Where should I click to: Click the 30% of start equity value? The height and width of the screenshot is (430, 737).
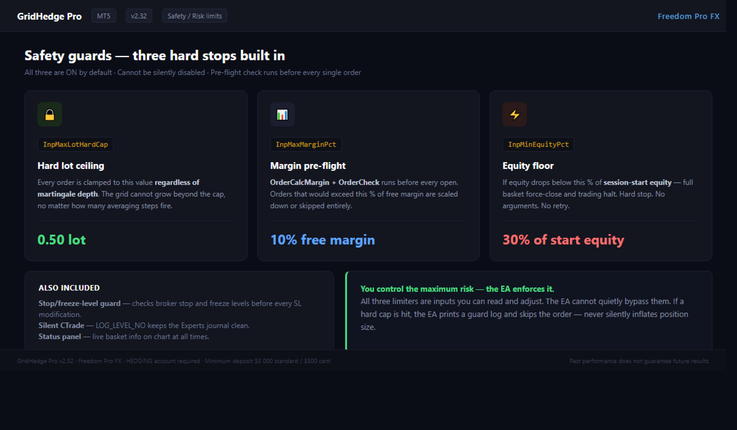point(563,240)
